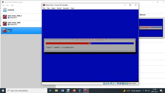Open Microsoft Word from the taskbar
The height and width of the screenshot is (93, 165).
click(62, 91)
